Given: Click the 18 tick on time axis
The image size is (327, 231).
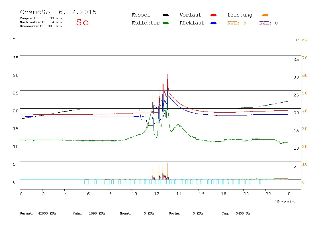Looking at the screenshot, I should pos(223,194).
